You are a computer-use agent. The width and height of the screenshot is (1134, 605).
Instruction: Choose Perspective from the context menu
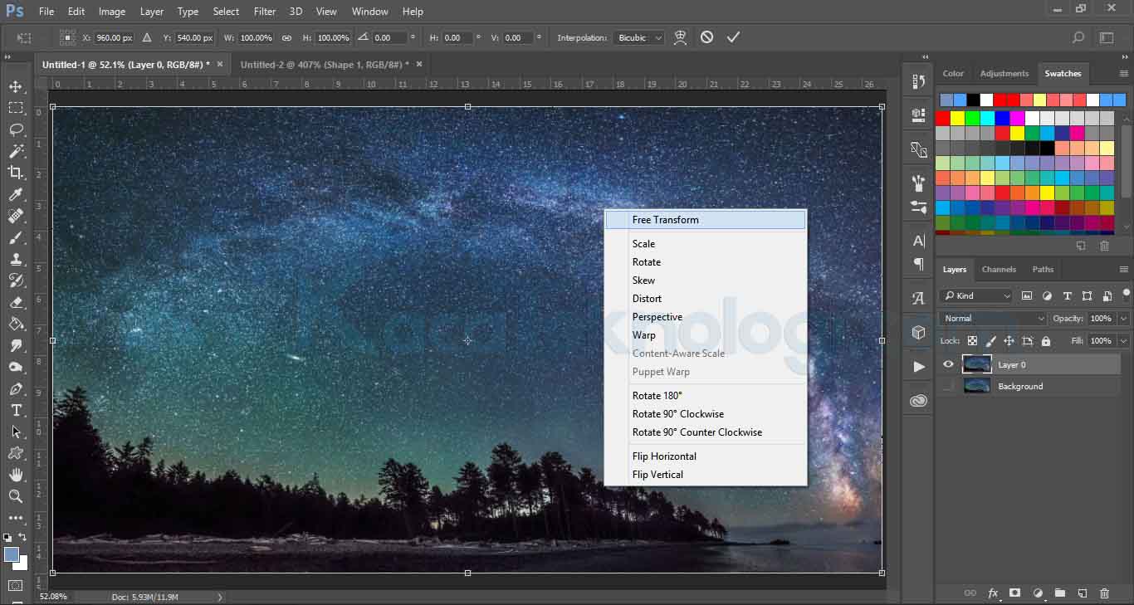(657, 317)
